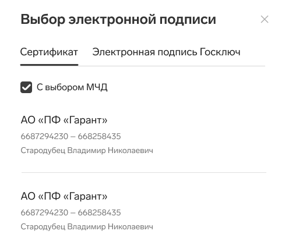Click the Выбор электронной подписи dialog title
Screen dimensions: 285x245
tap(118, 20)
